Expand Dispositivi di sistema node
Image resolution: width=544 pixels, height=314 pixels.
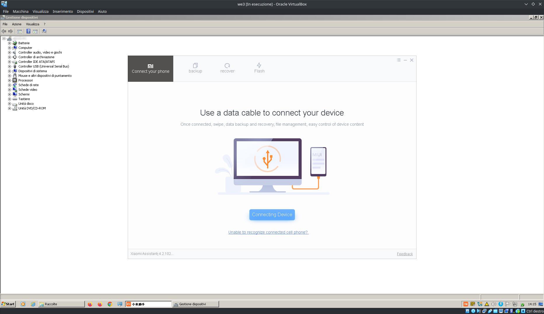[x=9, y=71]
